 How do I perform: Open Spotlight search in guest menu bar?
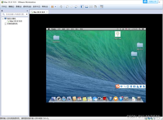click(140, 29)
